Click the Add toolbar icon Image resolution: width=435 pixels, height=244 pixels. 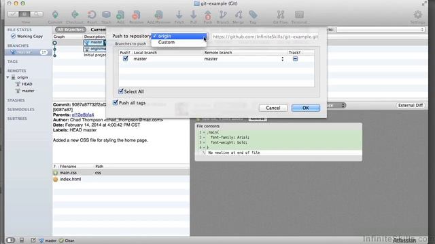[x=120, y=15]
